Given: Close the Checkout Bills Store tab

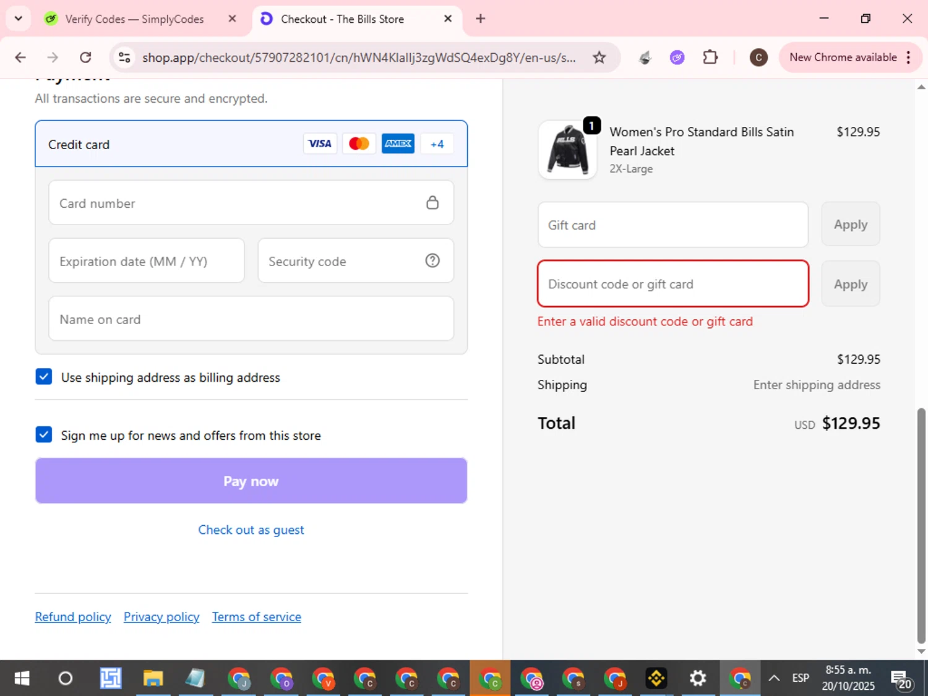Looking at the screenshot, I should pyautogui.click(x=448, y=19).
